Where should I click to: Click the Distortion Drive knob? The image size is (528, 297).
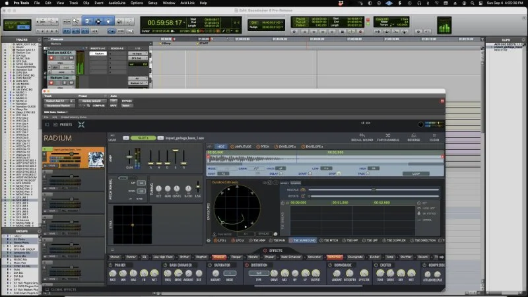click(x=274, y=273)
